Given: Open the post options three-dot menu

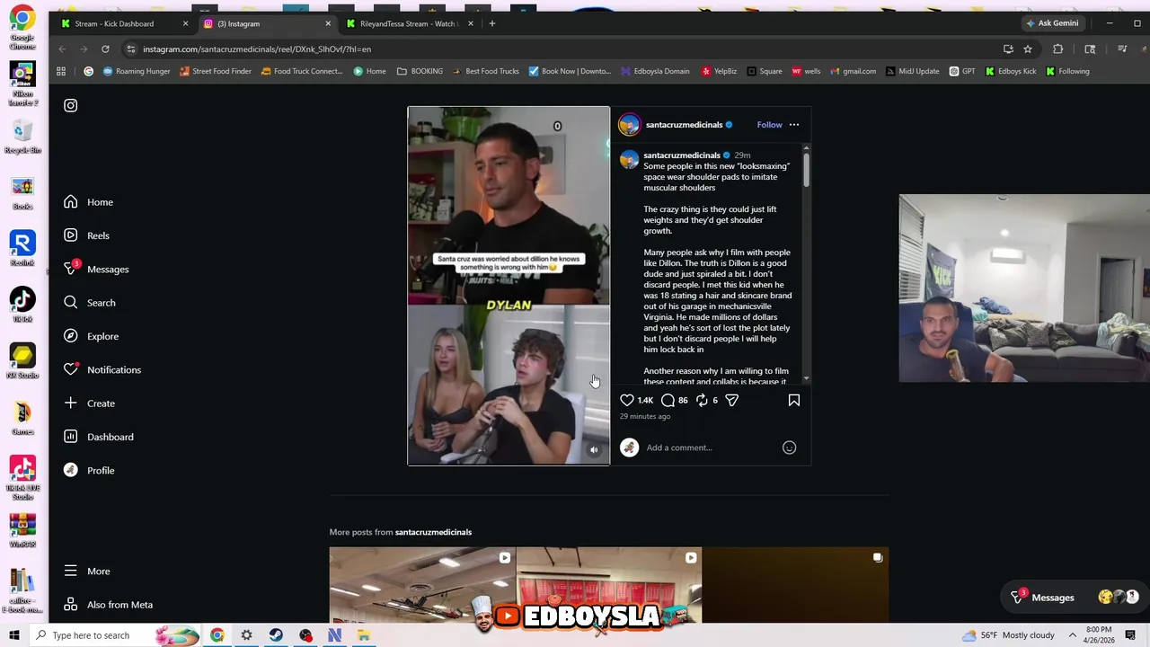Looking at the screenshot, I should coord(794,125).
